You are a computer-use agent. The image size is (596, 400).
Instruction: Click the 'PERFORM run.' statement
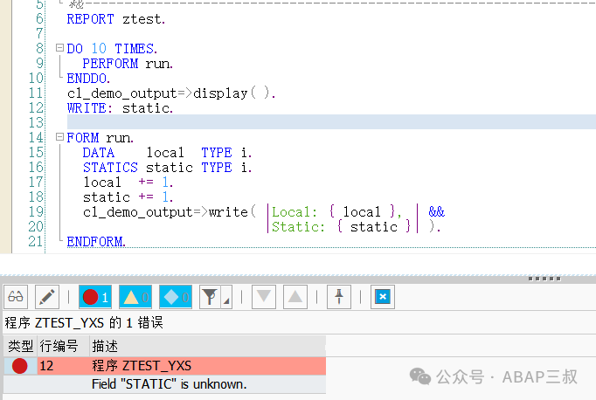tap(128, 64)
